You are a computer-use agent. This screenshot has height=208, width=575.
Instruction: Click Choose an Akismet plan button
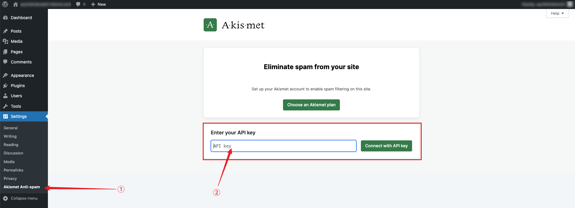pos(311,105)
